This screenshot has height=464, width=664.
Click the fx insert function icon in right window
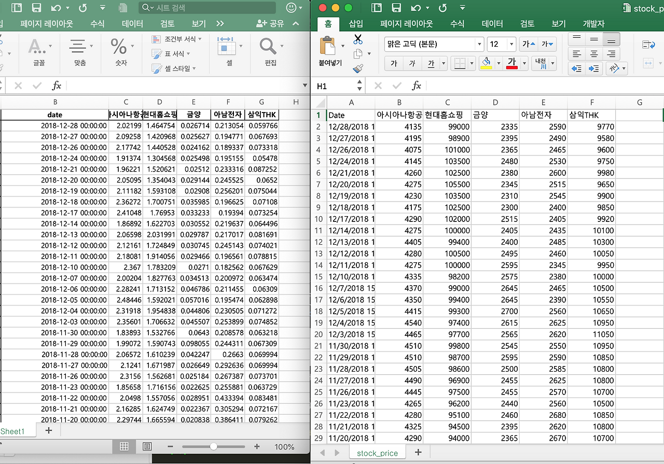tap(417, 86)
